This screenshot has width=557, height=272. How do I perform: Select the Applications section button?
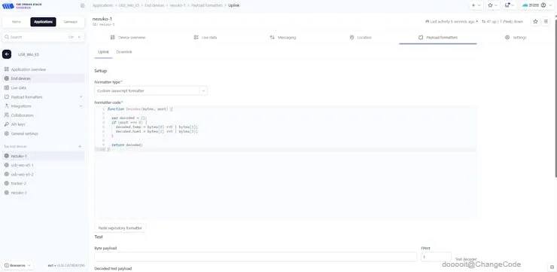[43, 22]
